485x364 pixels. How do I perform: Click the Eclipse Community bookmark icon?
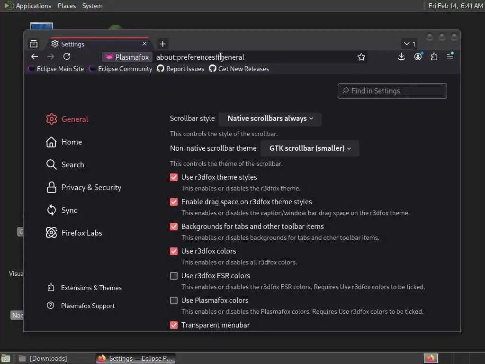click(92, 69)
